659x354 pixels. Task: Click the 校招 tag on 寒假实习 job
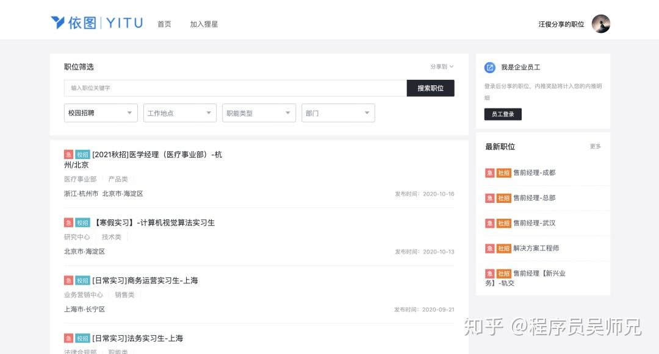[x=82, y=223]
